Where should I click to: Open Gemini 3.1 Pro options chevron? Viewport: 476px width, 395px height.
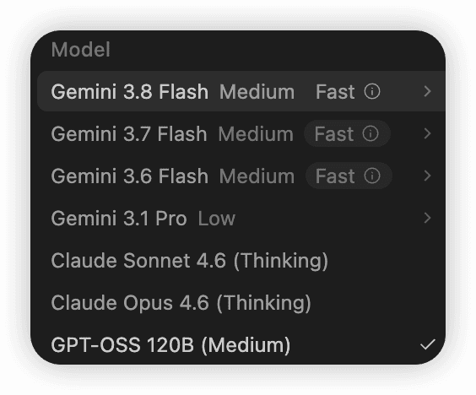pos(427,218)
